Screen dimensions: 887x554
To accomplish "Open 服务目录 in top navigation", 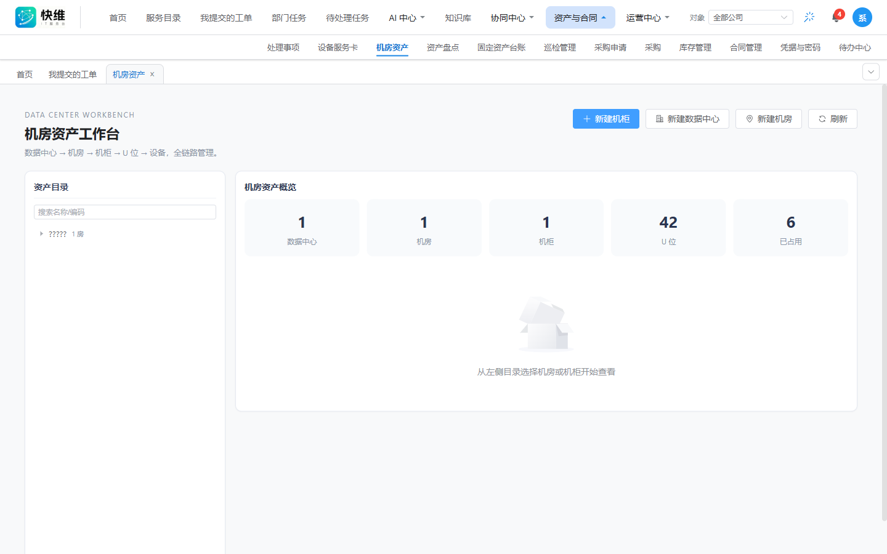I will [x=163, y=18].
